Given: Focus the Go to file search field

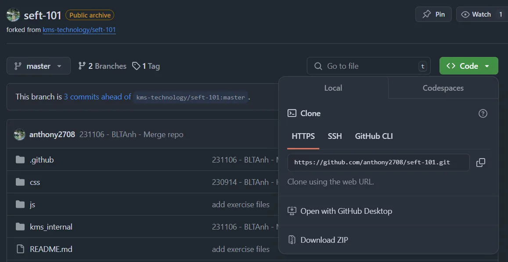Looking at the screenshot, I should (x=369, y=66).
